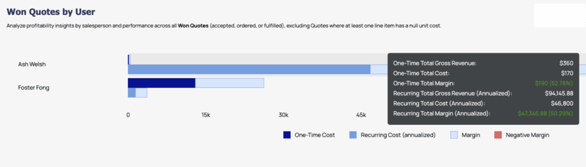Click the One-Time Cost legend swatch

pyautogui.click(x=287, y=135)
